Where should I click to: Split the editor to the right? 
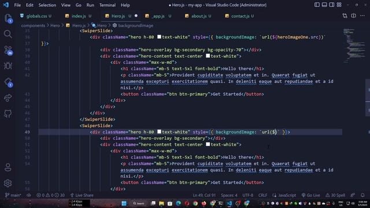(353, 16)
